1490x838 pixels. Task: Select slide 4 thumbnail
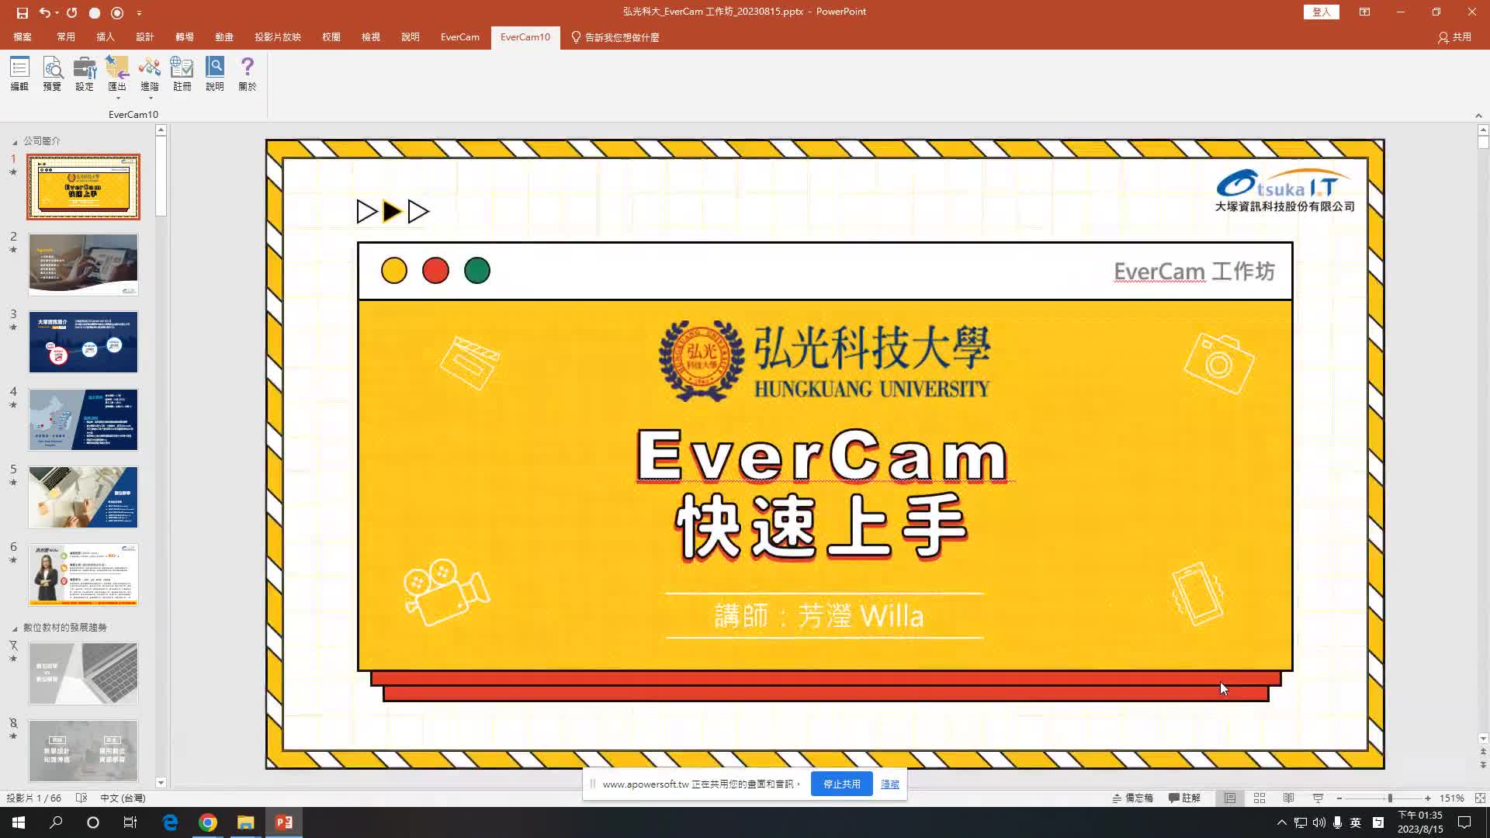pyautogui.click(x=83, y=420)
